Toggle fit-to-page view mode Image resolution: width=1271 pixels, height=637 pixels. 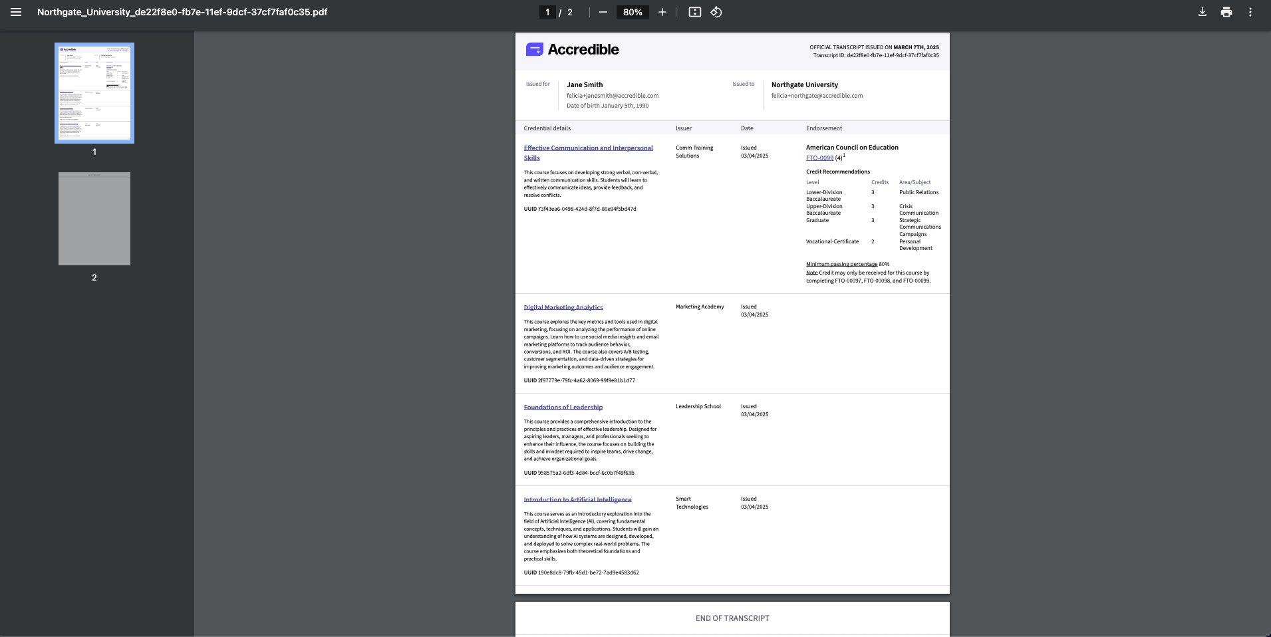[x=694, y=11]
